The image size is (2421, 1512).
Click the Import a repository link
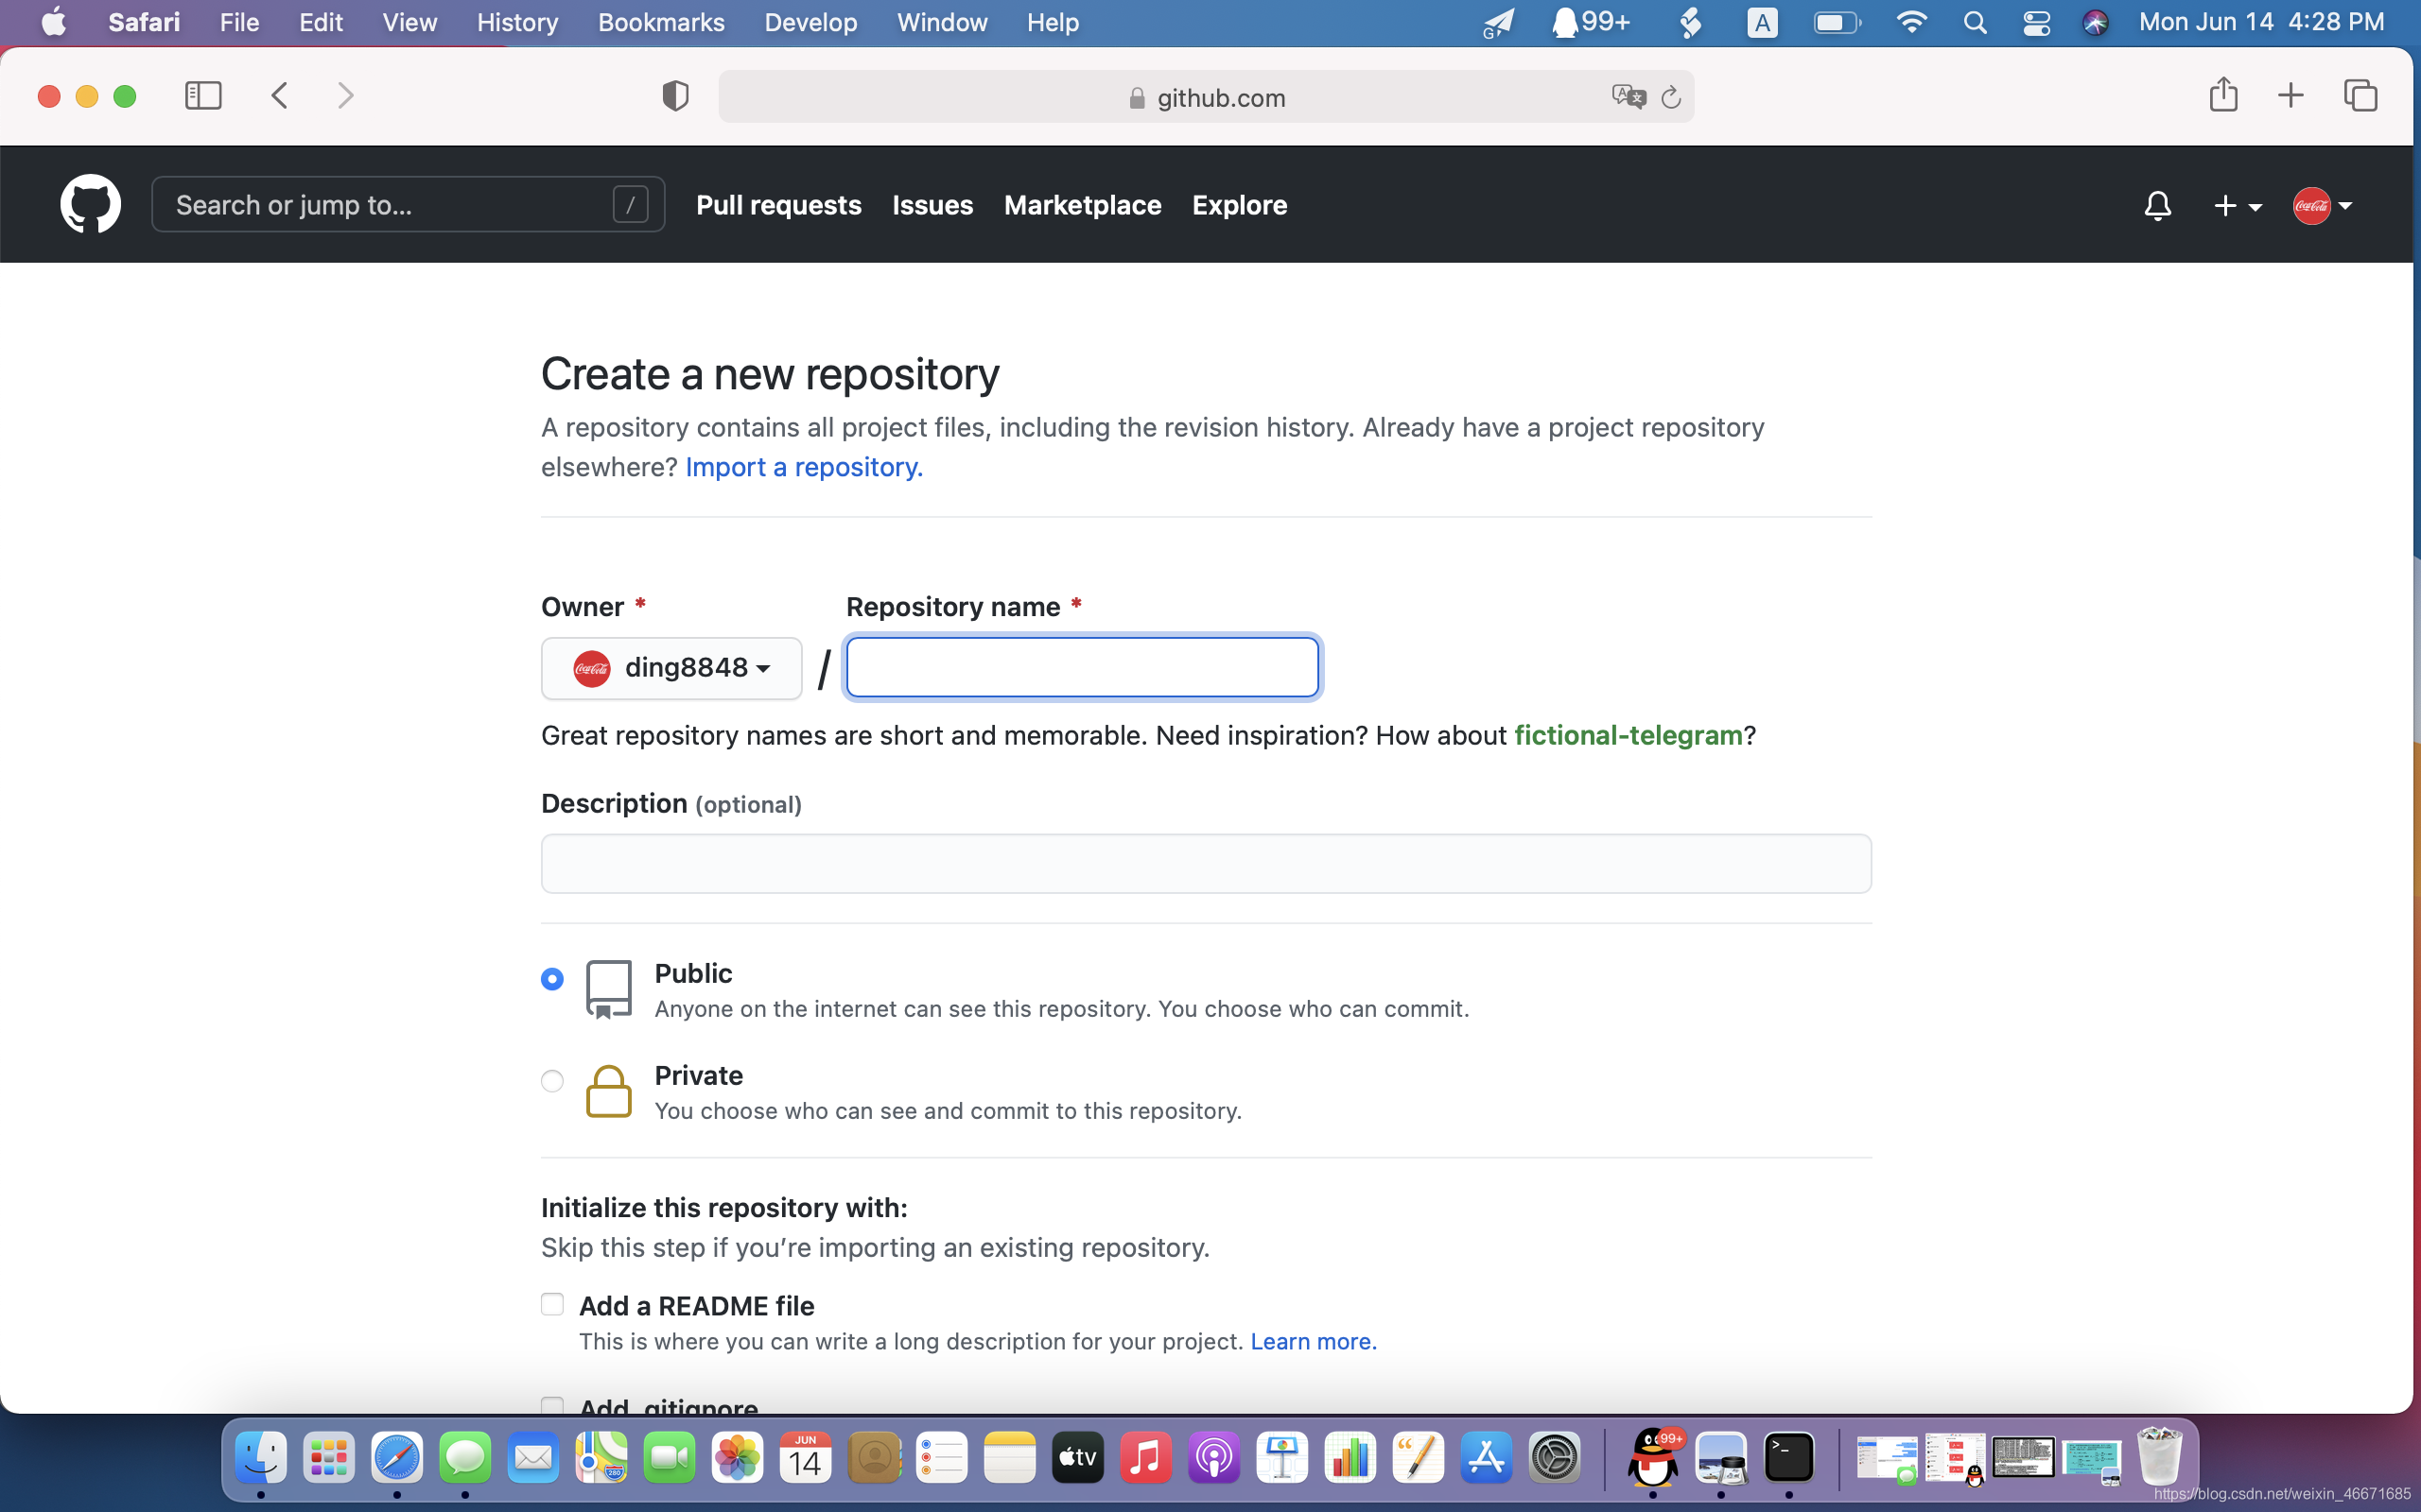[802, 467]
